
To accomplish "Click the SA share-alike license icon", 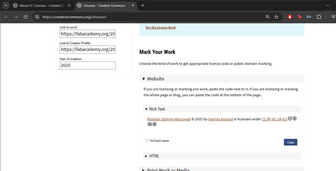I will (154, 124).
